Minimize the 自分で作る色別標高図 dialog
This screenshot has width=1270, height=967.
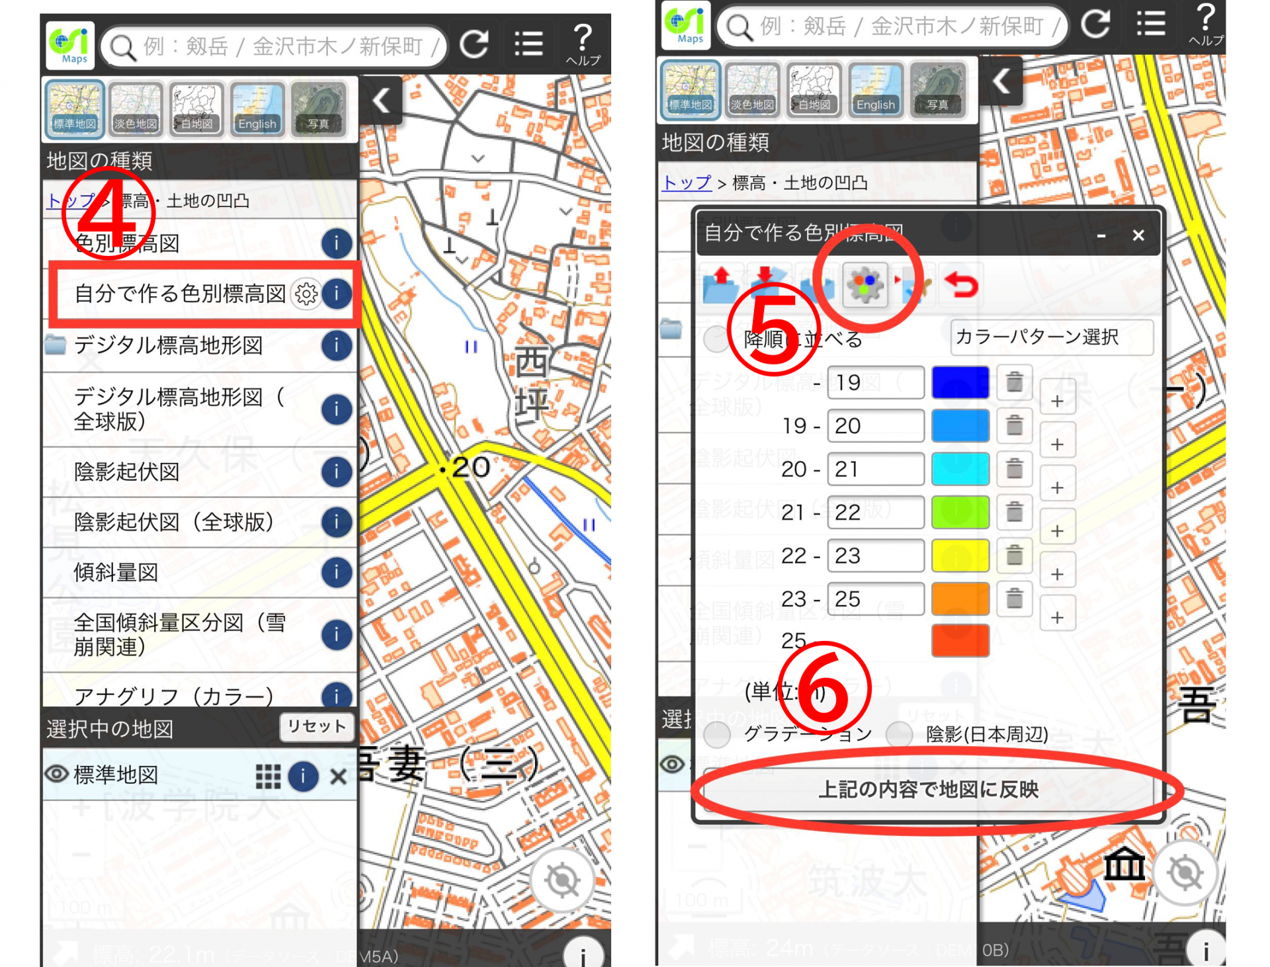click(x=1101, y=235)
